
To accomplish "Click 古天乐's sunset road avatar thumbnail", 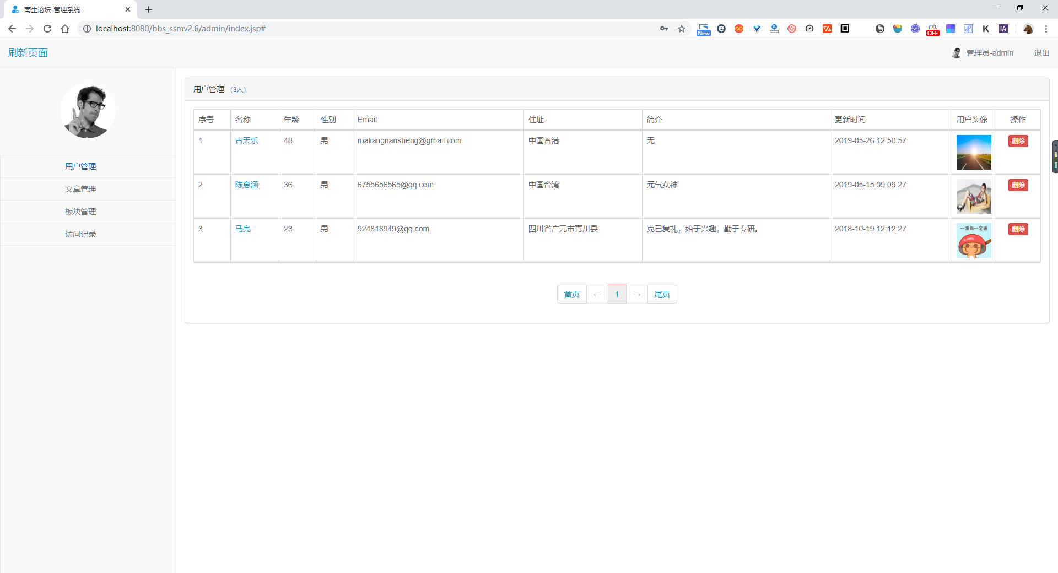I will 974,153.
